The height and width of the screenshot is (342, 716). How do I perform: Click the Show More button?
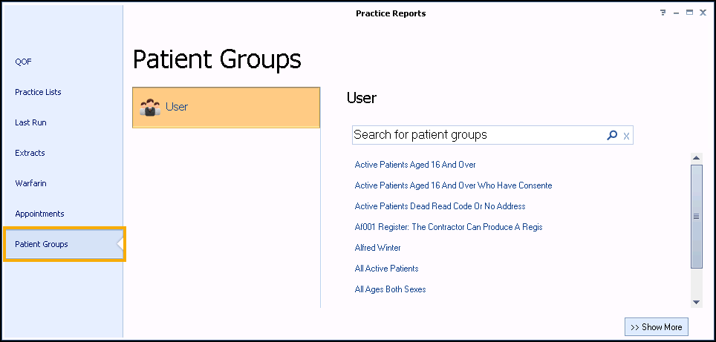pyautogui.click(x=657, y=327)
